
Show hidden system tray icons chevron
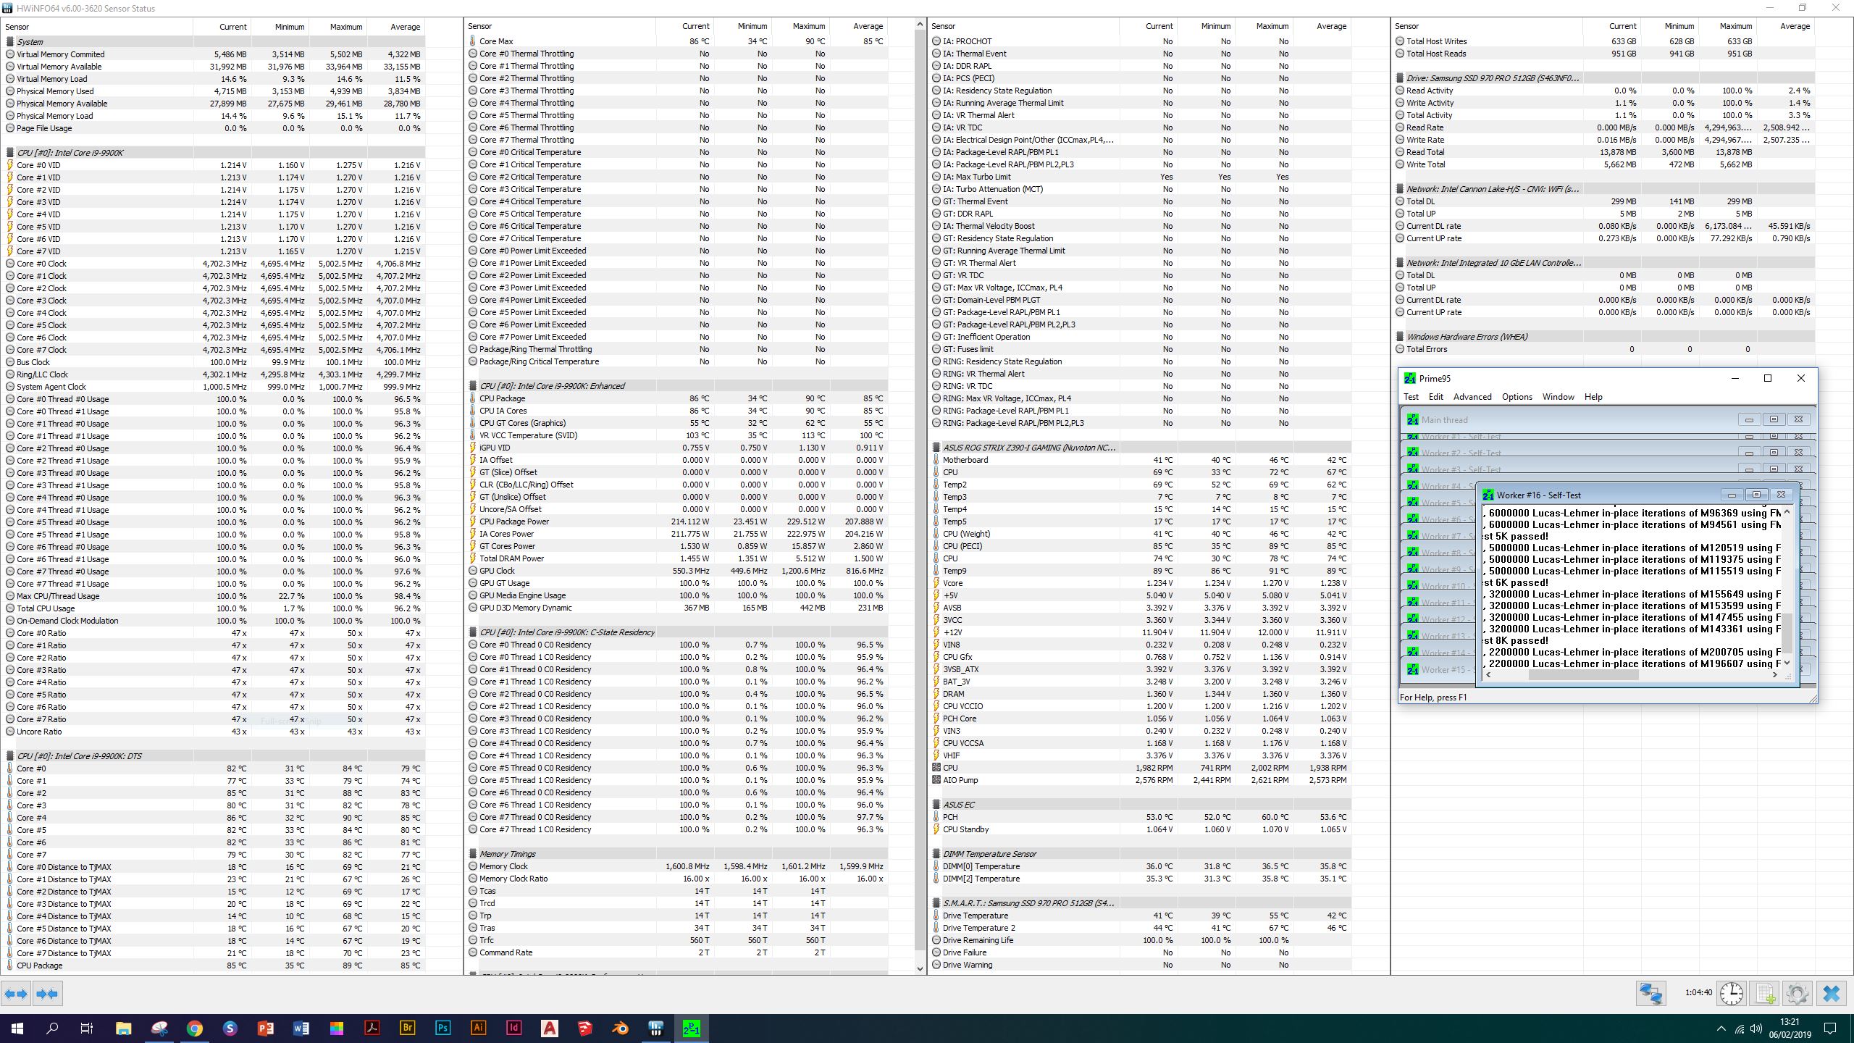tap(1721, 1029)
